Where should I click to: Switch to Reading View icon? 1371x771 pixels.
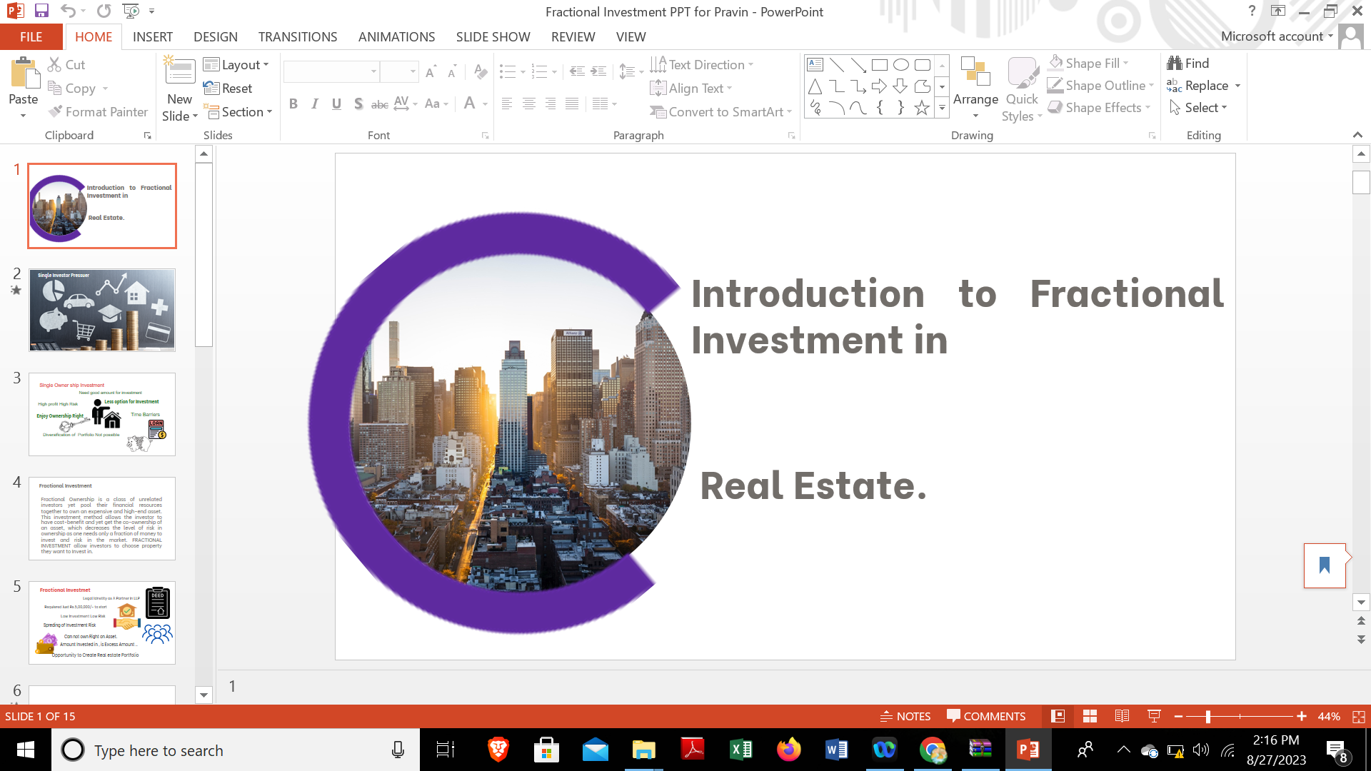pyautogui.click(x=1122, y=716)
